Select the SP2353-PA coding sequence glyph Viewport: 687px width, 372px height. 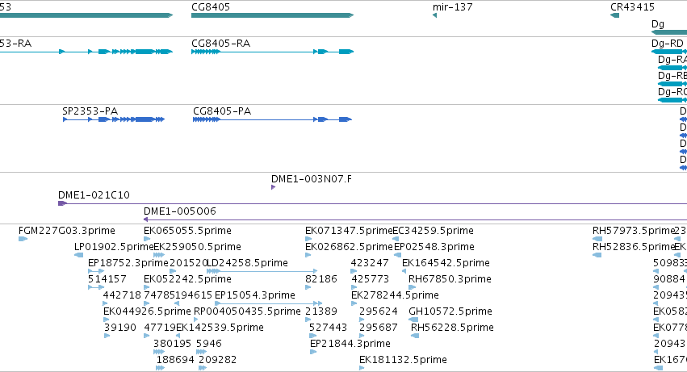pyautogui.click(x=114, y=119)
